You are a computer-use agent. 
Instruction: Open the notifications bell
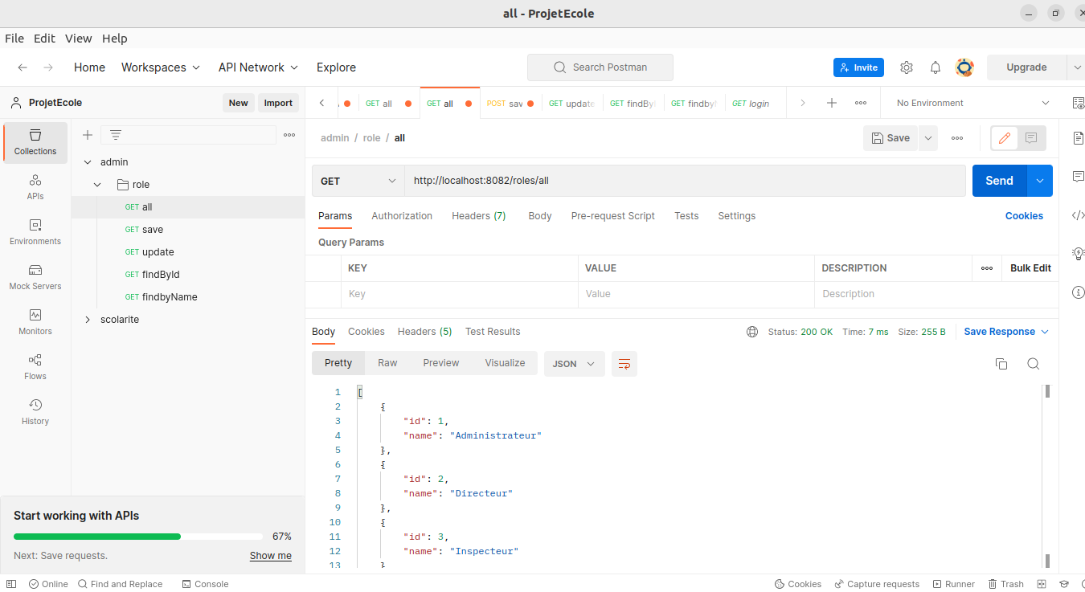click(x=936, y=67)
